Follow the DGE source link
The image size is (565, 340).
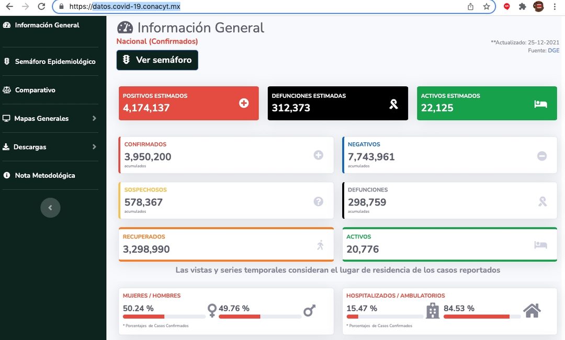click(553, 50)
